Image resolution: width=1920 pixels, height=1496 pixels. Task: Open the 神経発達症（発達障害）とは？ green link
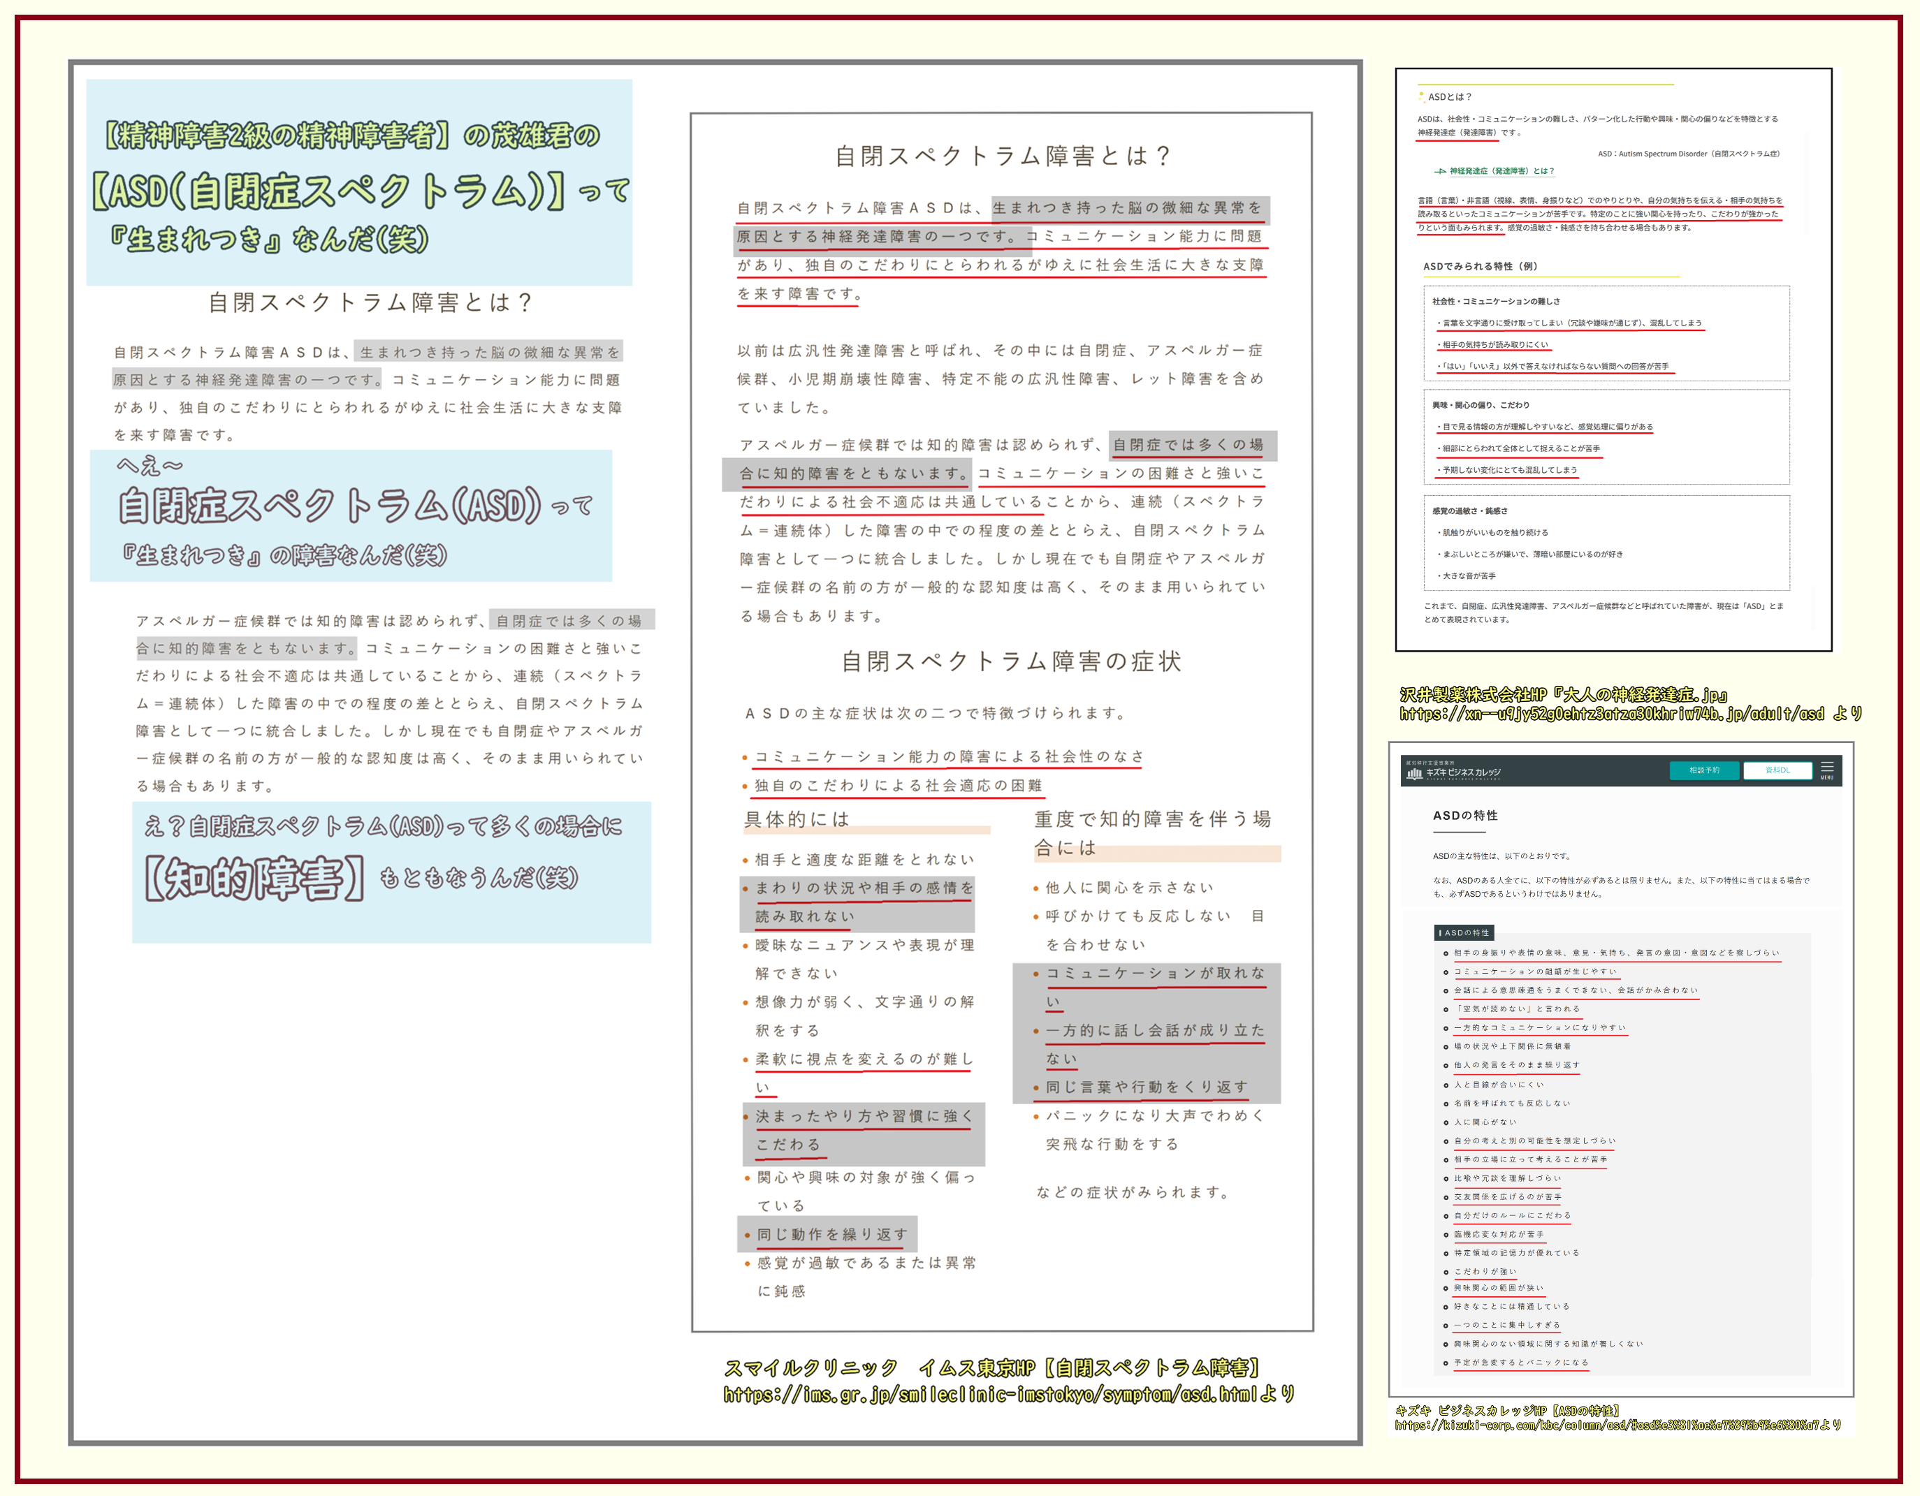1501,171
